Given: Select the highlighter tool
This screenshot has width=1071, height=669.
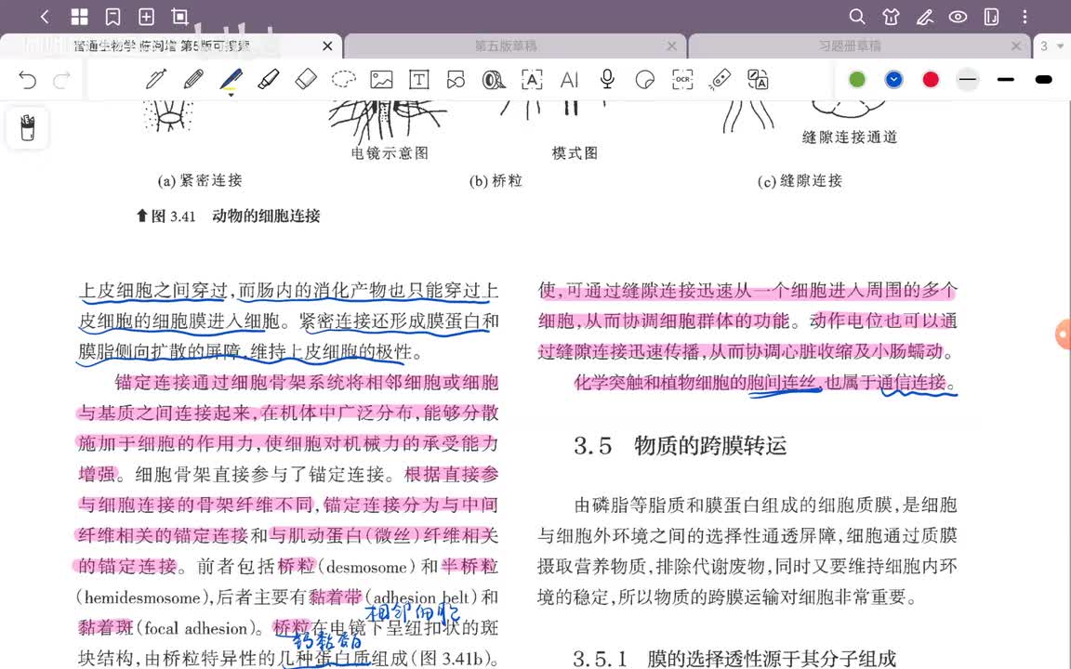Looking at the screenshot, I should point(269,79).
